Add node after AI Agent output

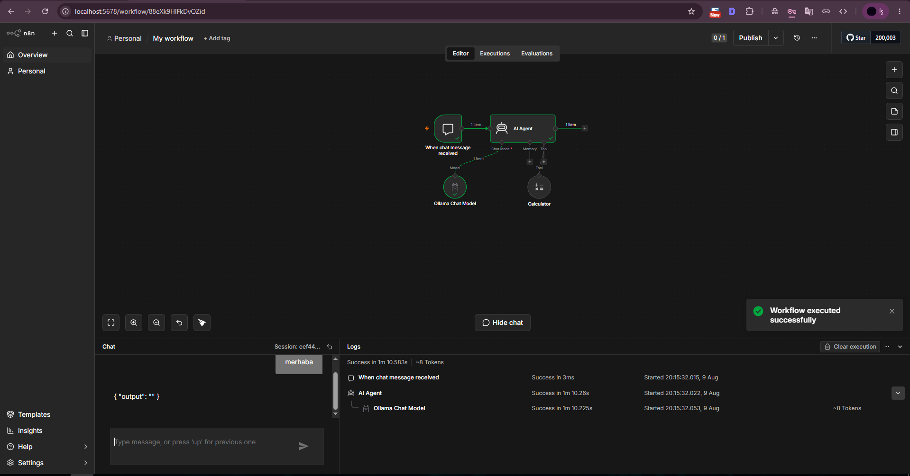(585, 128)
